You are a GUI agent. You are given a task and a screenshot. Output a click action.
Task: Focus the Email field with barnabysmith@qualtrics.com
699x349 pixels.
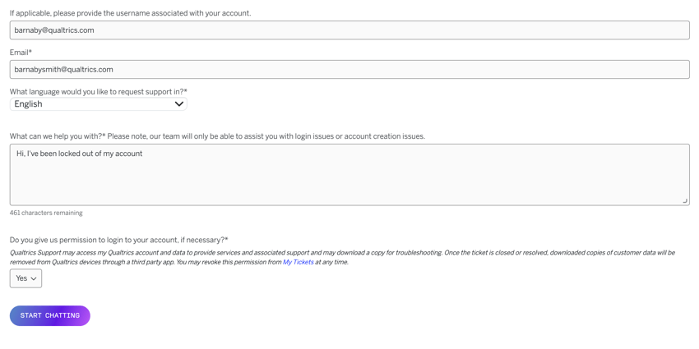tap(349, 70)
